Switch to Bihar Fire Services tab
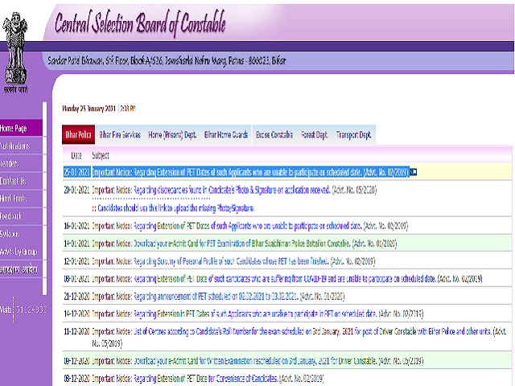This screenshot has height=386, width=515. click(120, 134)
